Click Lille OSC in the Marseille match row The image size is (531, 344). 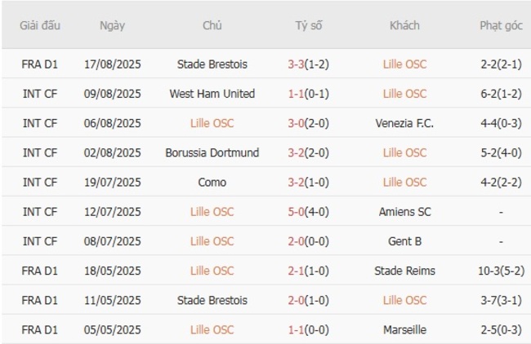click(x=212, y=329)
